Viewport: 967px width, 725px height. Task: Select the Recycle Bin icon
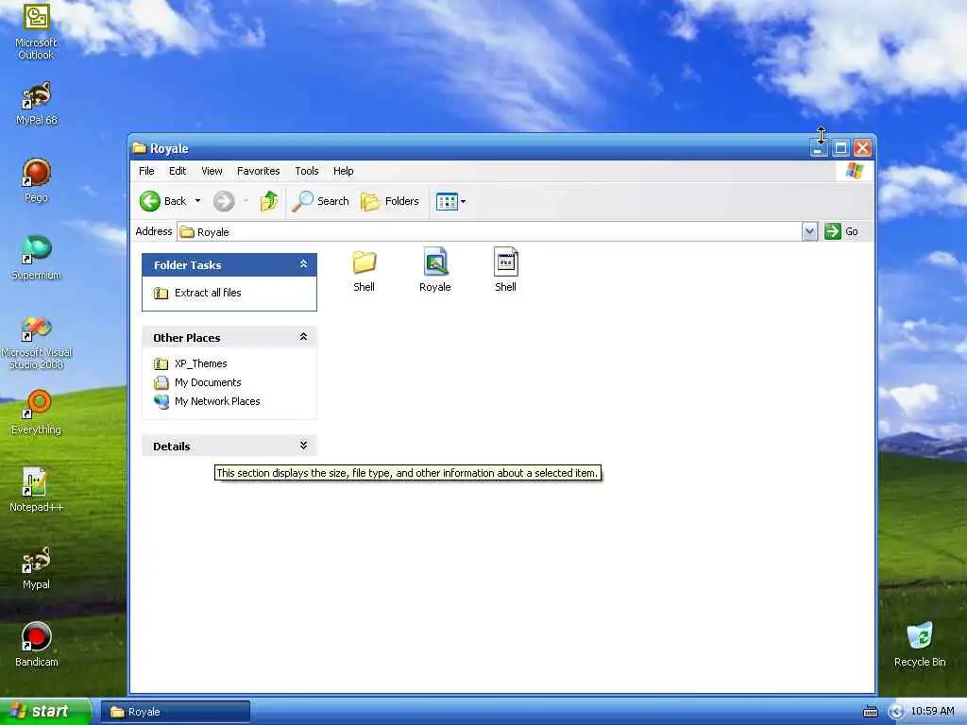(x=920, y=645)
